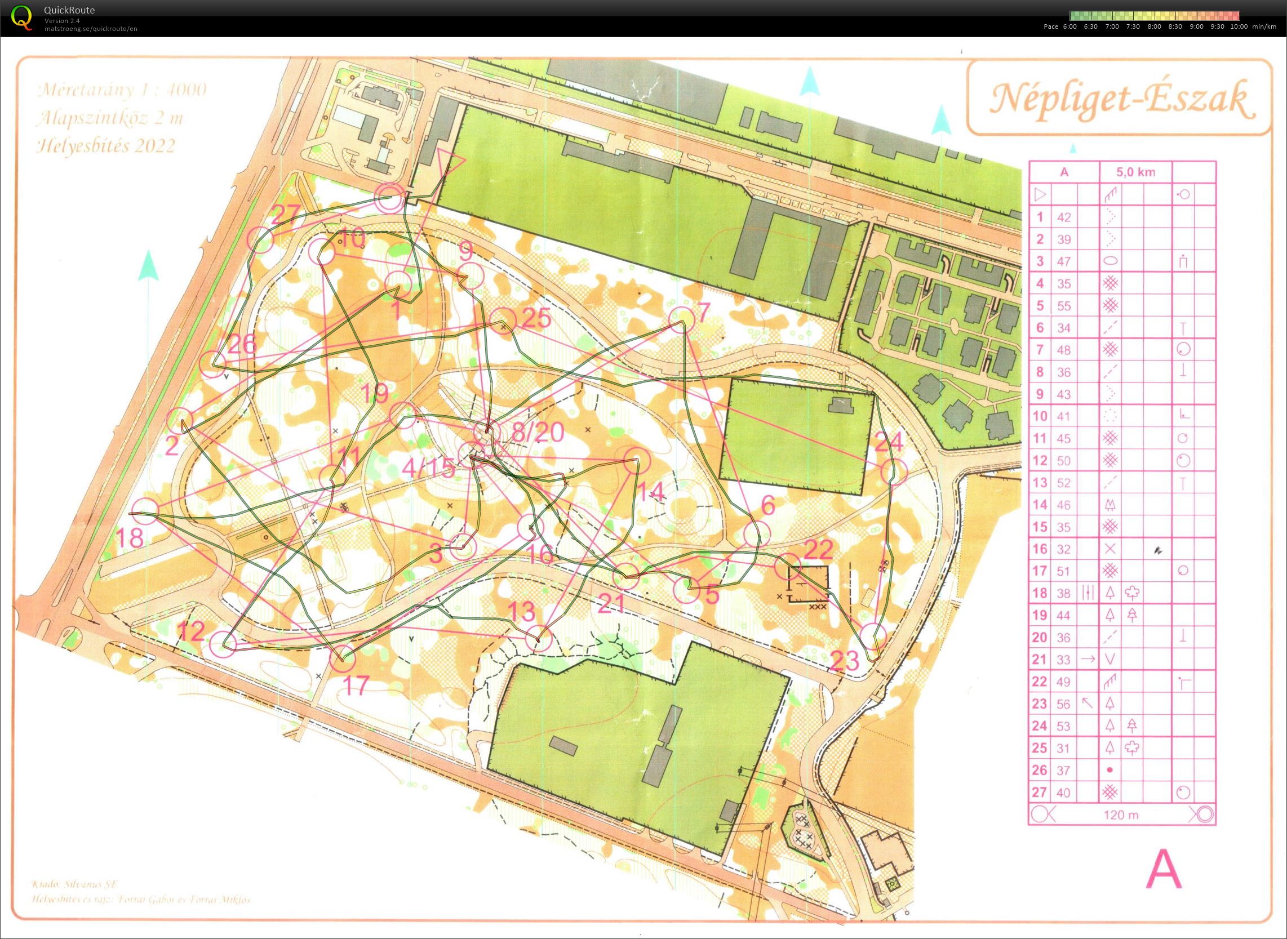The width and height of the screenshot is (1287, 939).
Task: Open the matstroeng.se/quickroute/en link
Action: click(x=91, y=28)
